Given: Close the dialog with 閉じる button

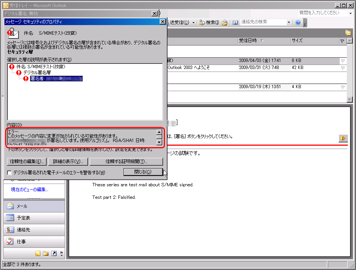Looking at the screenshot, I should pyautogui.click(x=143, y=172).
